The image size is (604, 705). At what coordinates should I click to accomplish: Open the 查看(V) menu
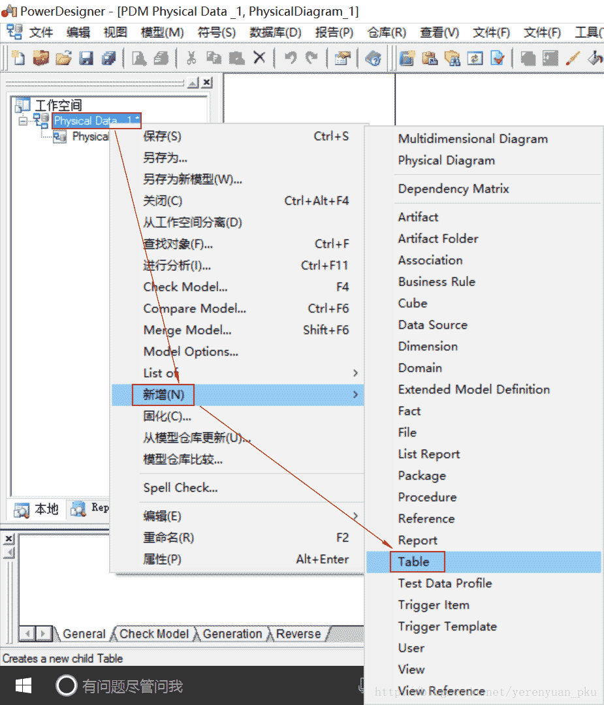[x=439, y=33]
